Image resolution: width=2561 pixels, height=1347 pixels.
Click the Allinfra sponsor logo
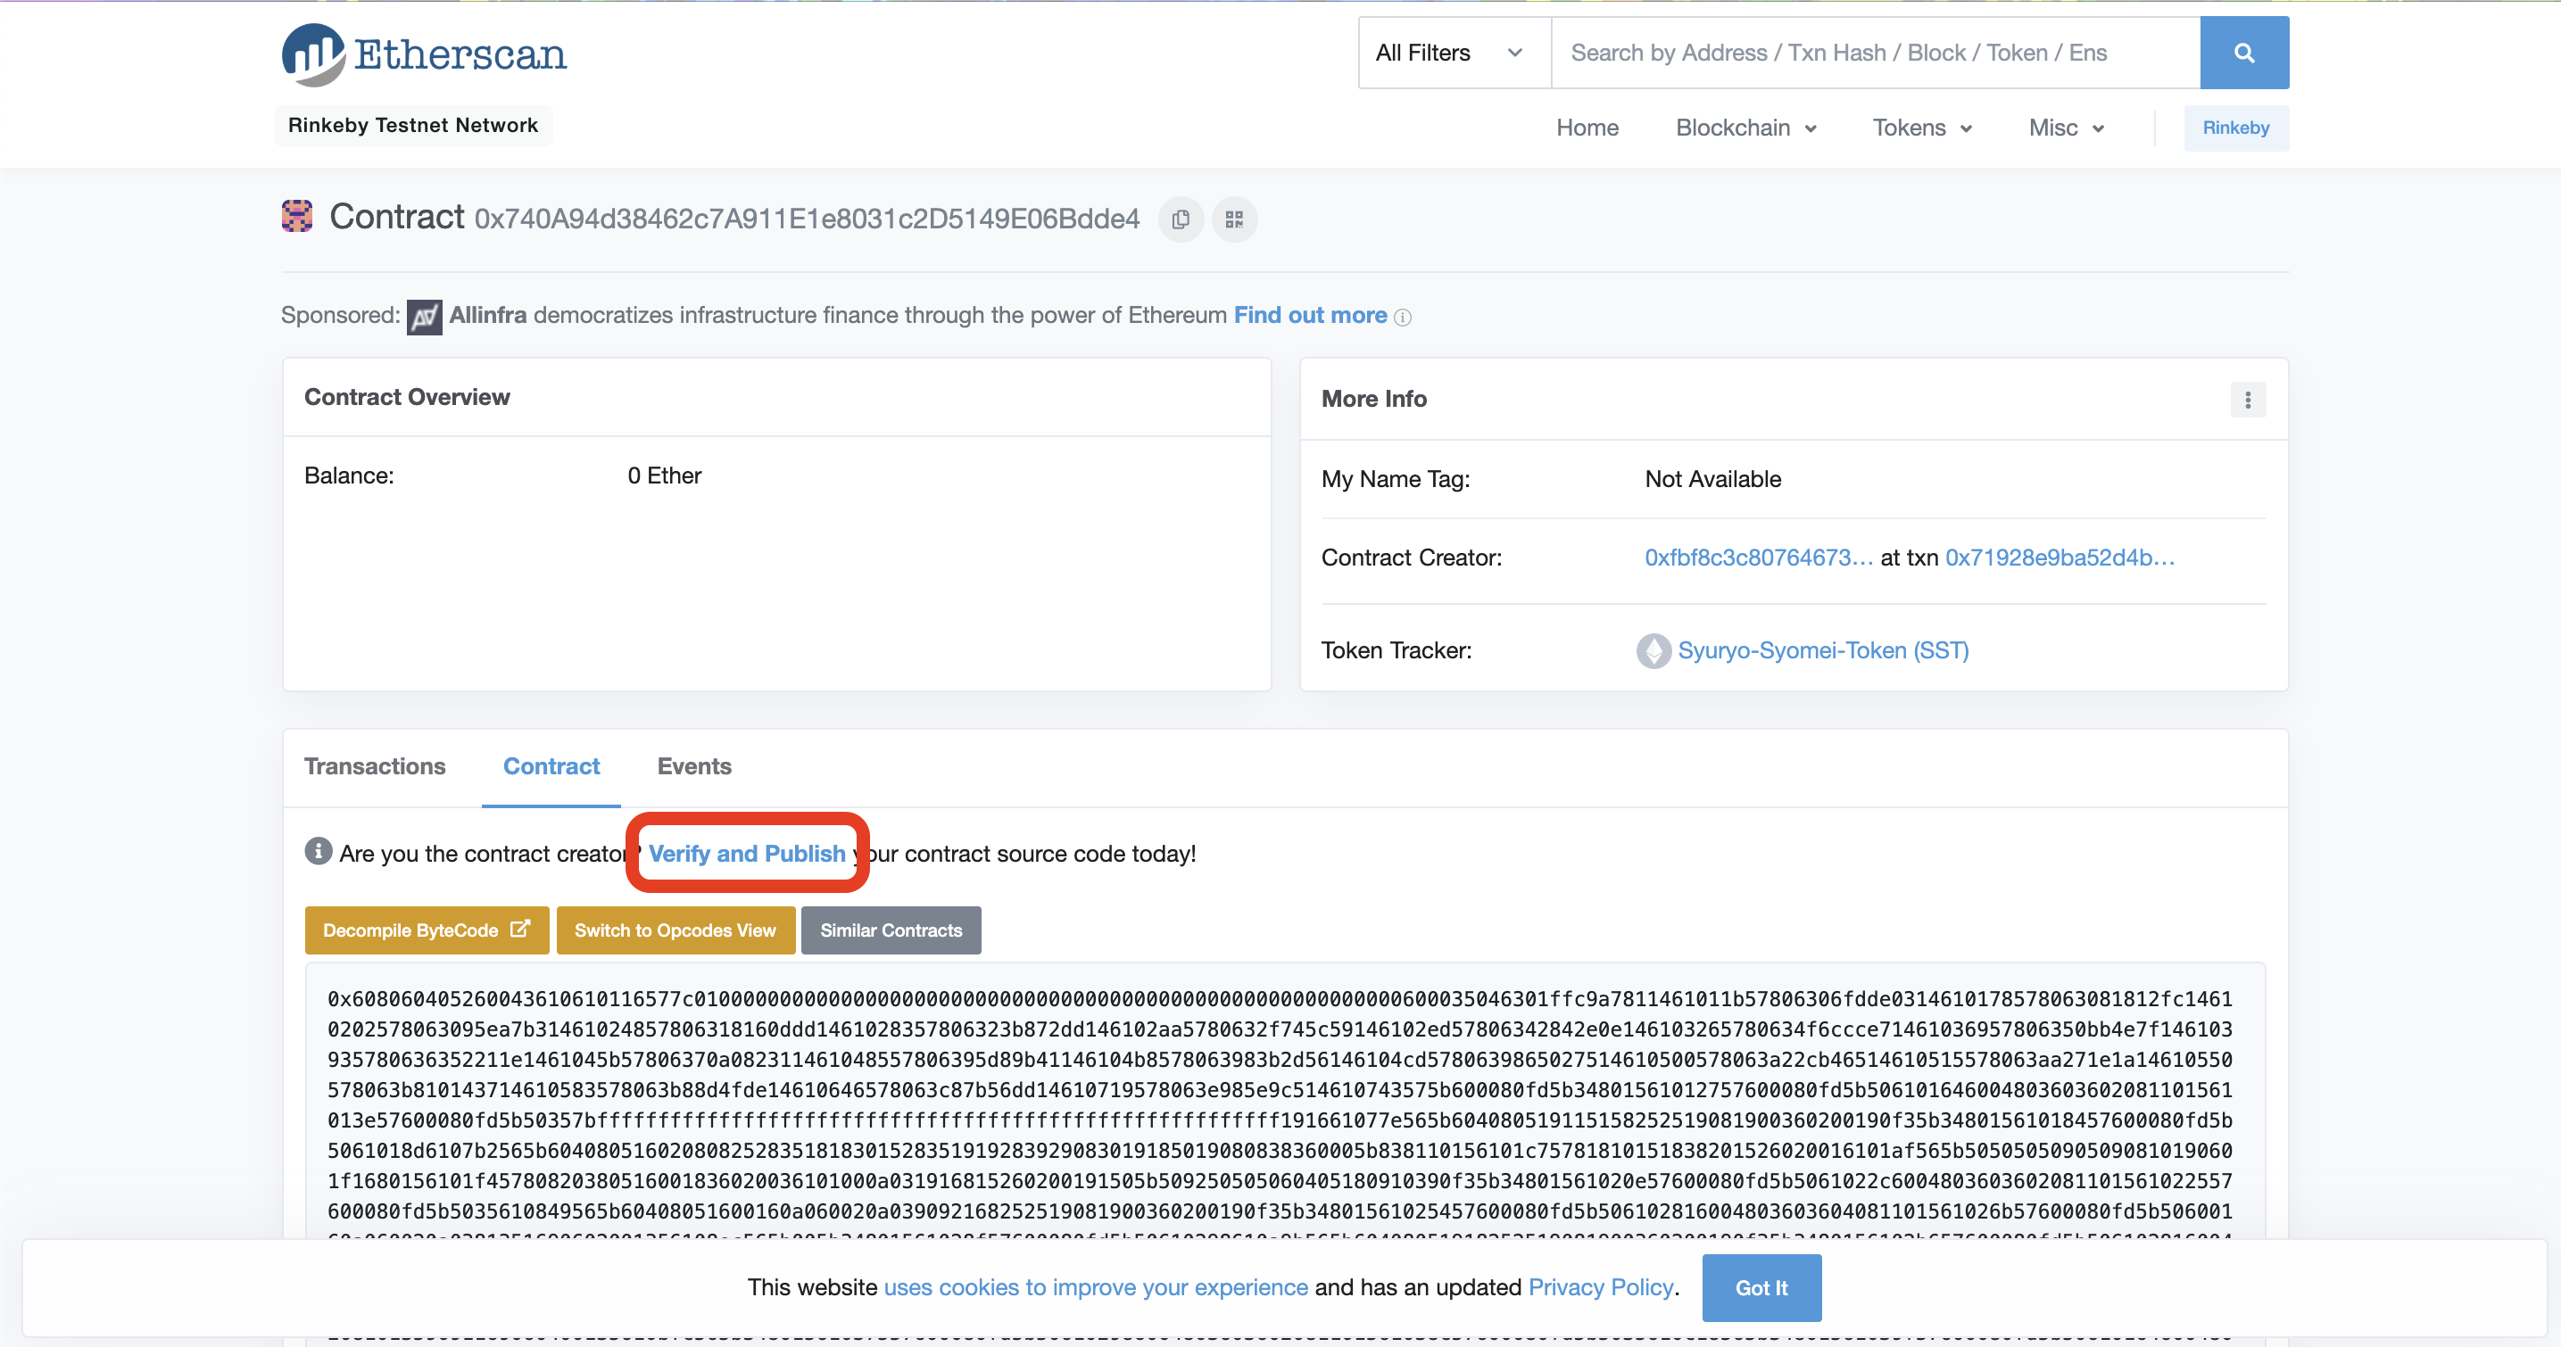tap(425, 316)
